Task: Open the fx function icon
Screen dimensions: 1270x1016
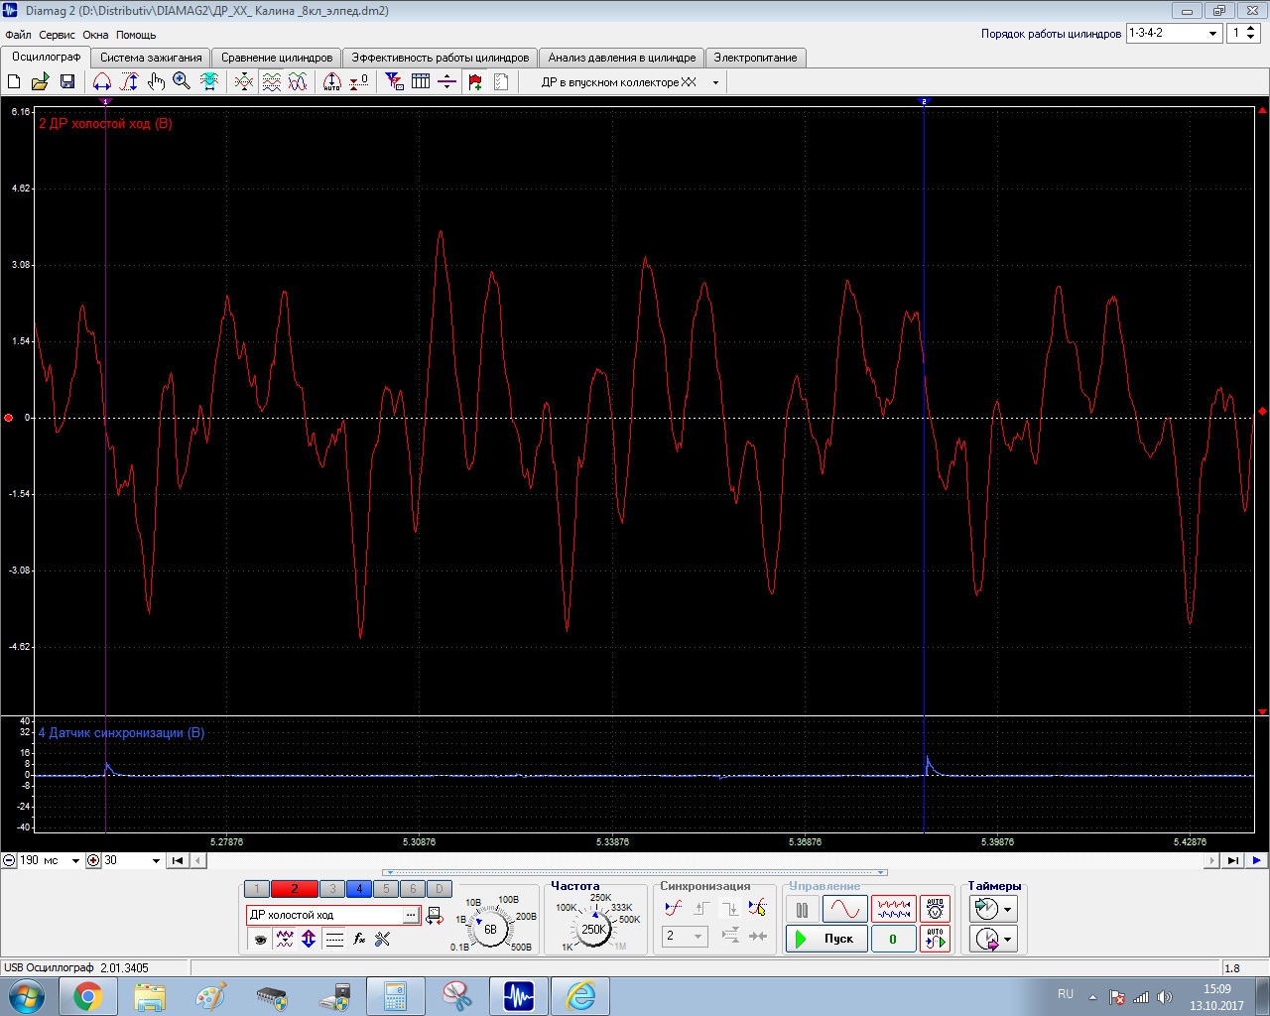Action: (359, 938)
